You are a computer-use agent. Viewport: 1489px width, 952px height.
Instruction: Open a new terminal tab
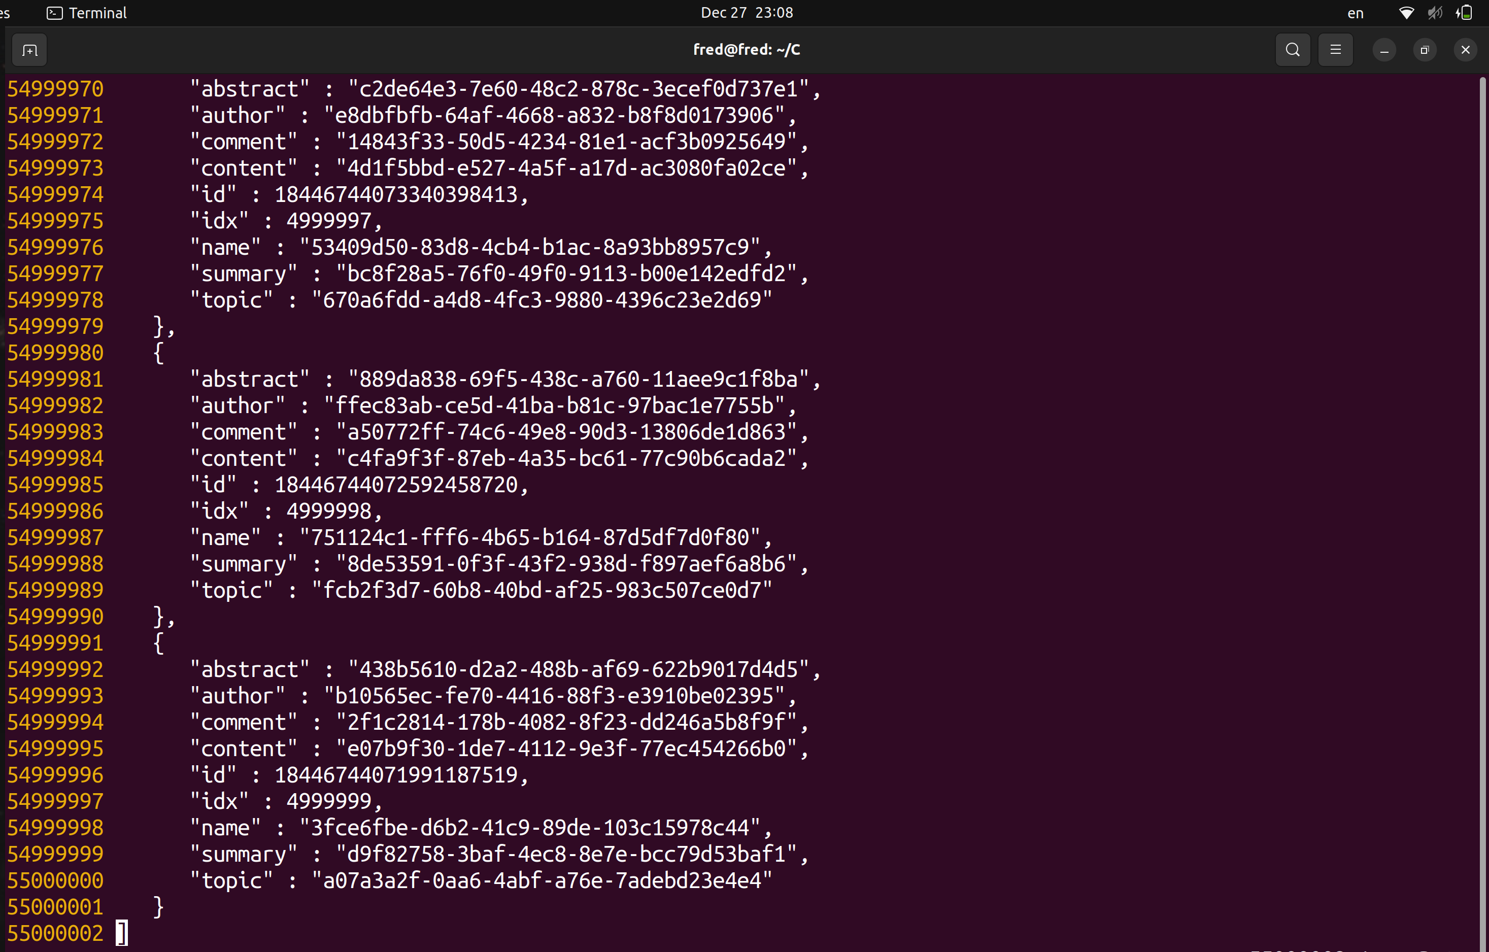click(x=29, y=50)
